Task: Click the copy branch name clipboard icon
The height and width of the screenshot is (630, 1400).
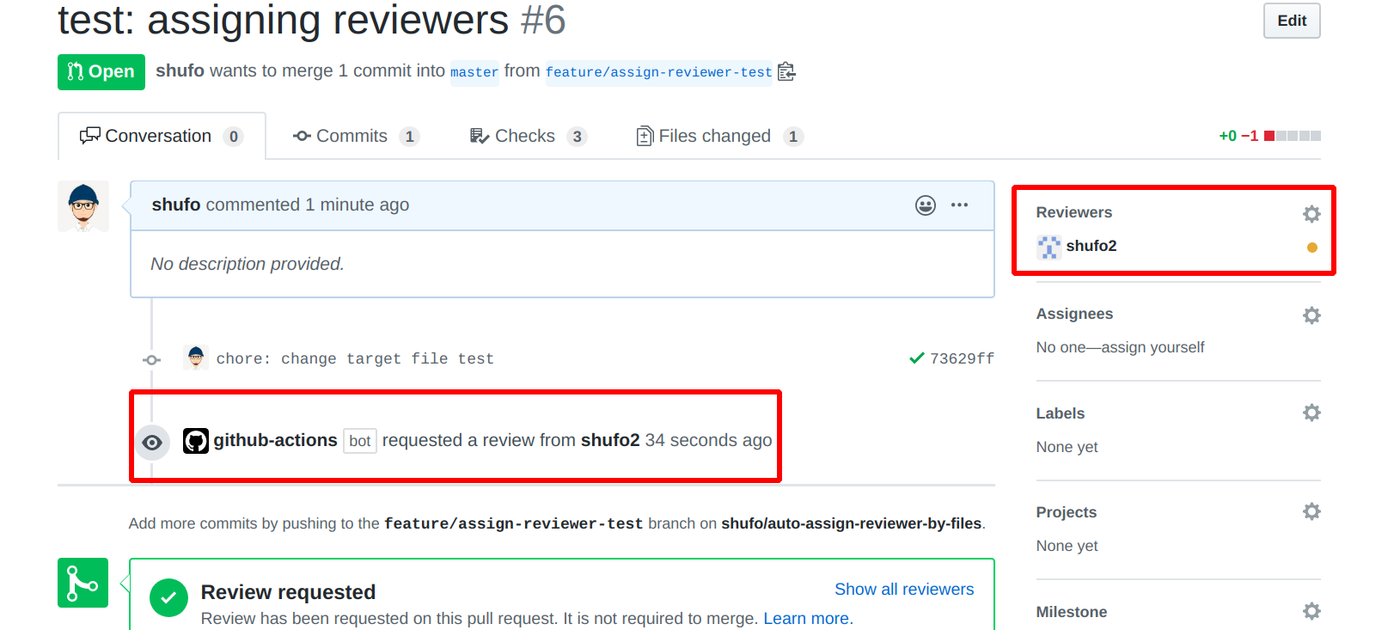Action: point(786,71)
